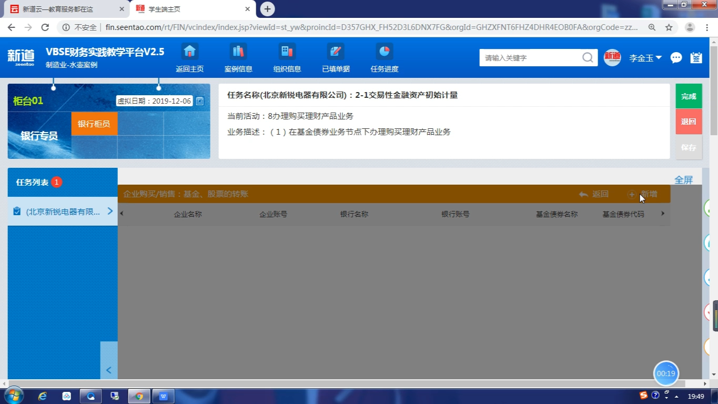Click 全屏 fullscreen link
This screenshot has width=718, height=404.
click(x=684, y=180)
